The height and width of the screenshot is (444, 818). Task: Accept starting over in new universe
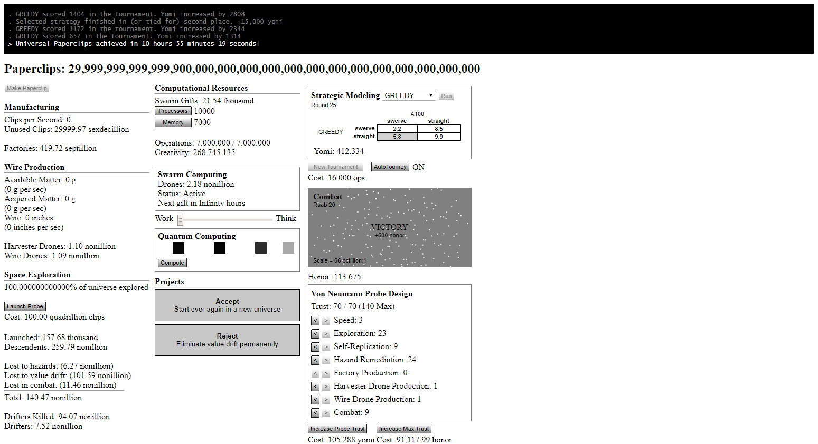point(227,305)
